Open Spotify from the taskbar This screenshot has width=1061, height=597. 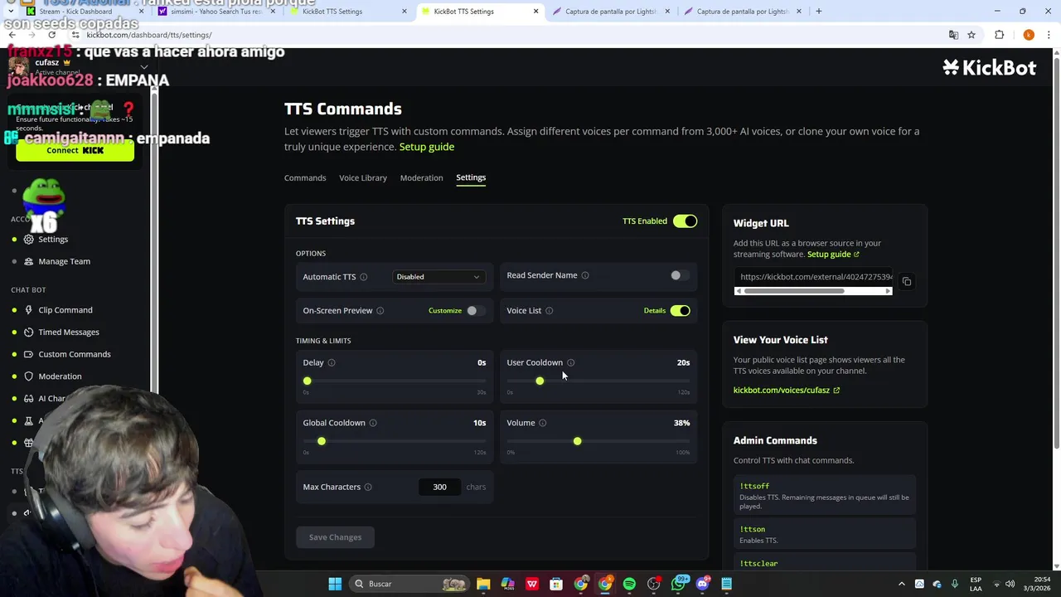point(629,584)
